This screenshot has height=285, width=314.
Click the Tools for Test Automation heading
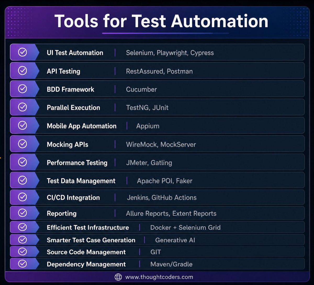(x=161, y=21)
